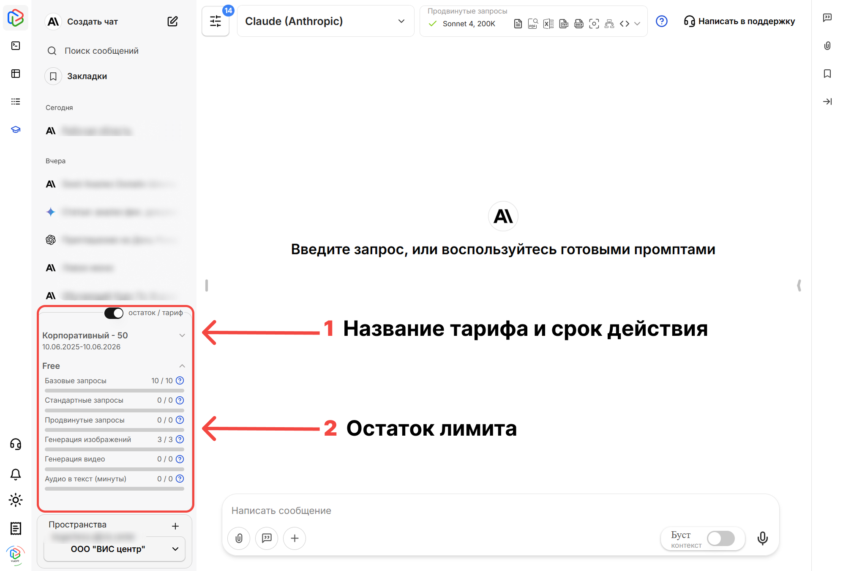Click the VisGPT avatar at bottom left
The image size is (843, 571).
click(x=16, y=555)
